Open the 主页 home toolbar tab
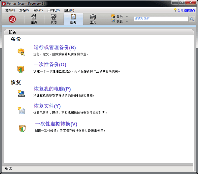Screen dimensions: 198x174 pos(34,19)
